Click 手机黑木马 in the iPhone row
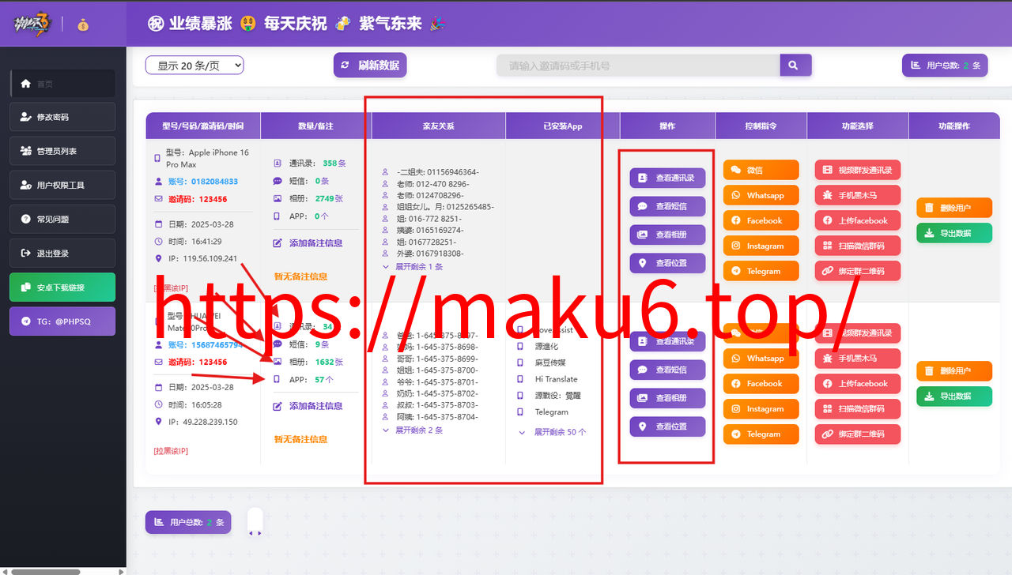 pos(858,195)
